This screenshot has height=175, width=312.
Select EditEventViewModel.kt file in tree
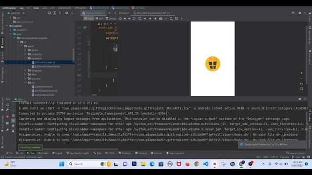click(x=46, y=67)
